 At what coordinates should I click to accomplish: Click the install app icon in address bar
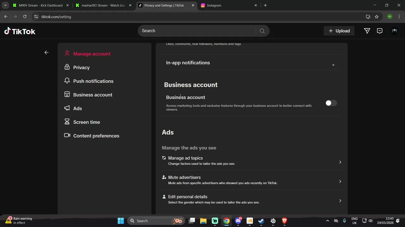[x=368, y=17]
